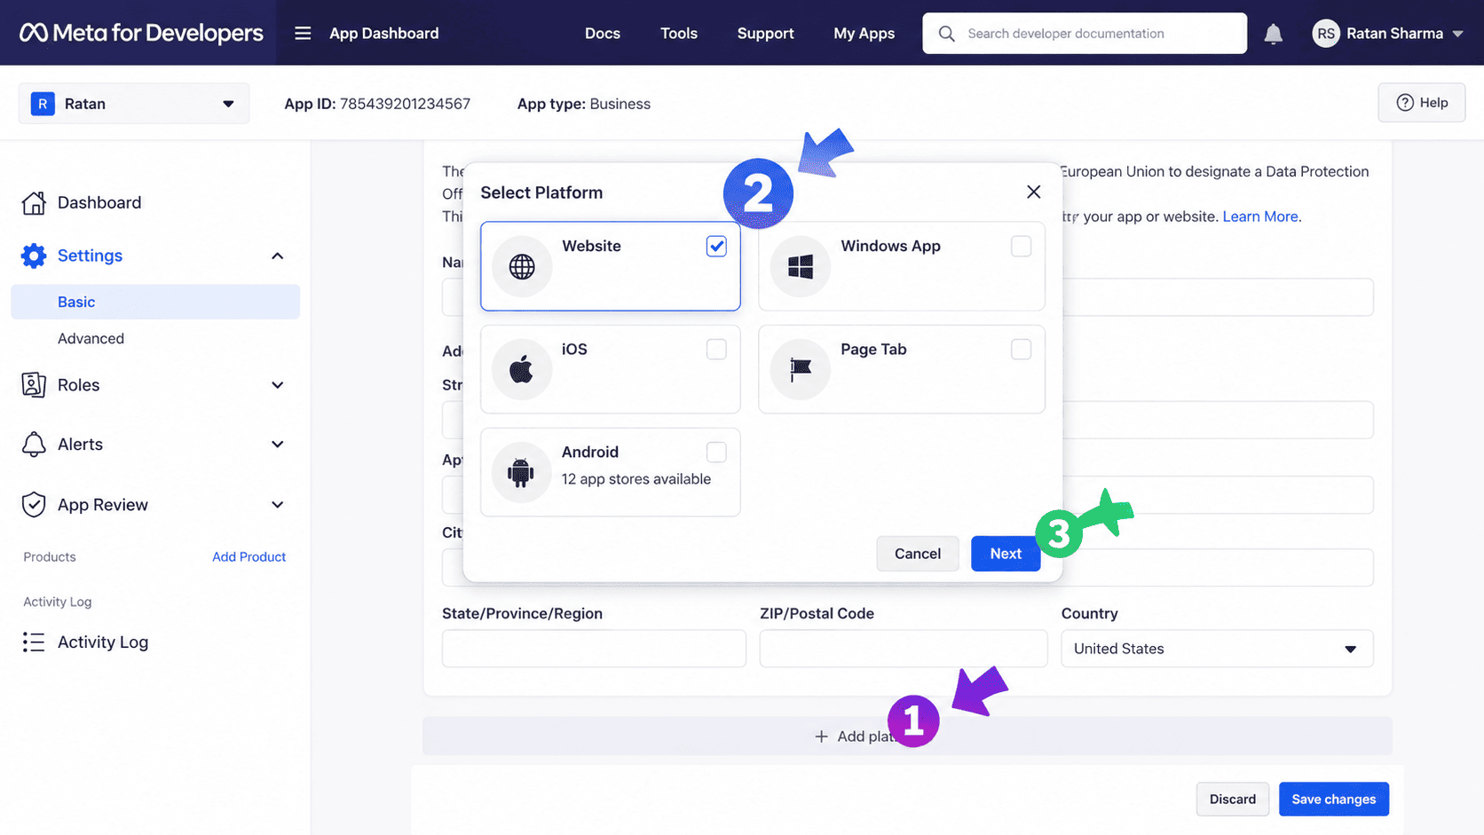Click the Add Product link
This screenshot has height=835, width=1484.
[x=249, y=557]
